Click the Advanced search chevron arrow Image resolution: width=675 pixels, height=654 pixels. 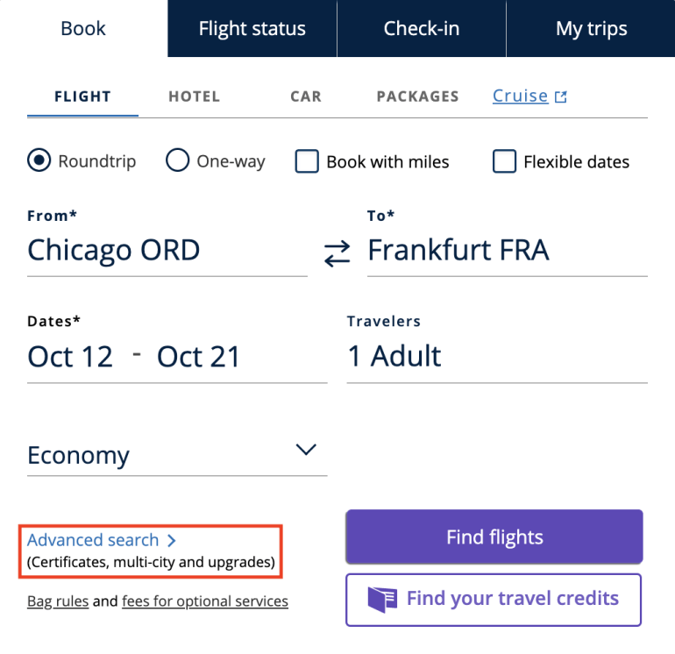[x=172, y=541]
